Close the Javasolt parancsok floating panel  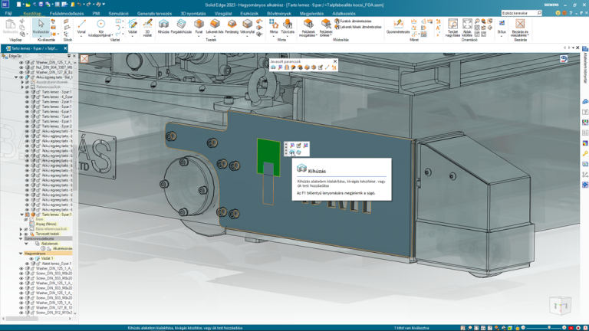(335, 61)
